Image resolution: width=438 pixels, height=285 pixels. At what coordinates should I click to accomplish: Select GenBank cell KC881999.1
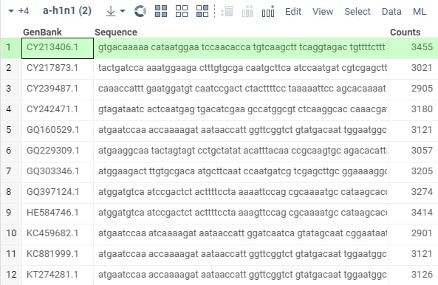pos(58,255)
